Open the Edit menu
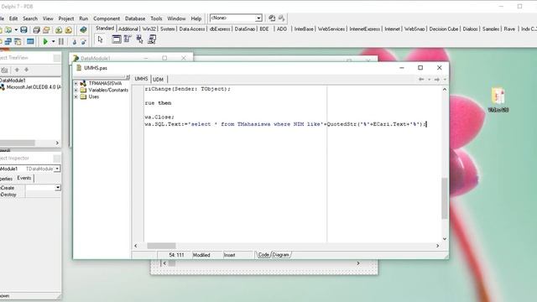 coord(13,18)
